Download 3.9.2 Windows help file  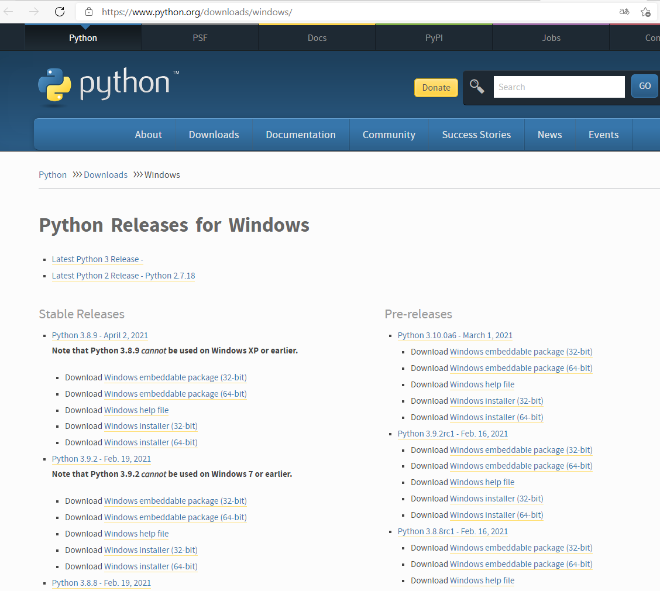(136, 534)
